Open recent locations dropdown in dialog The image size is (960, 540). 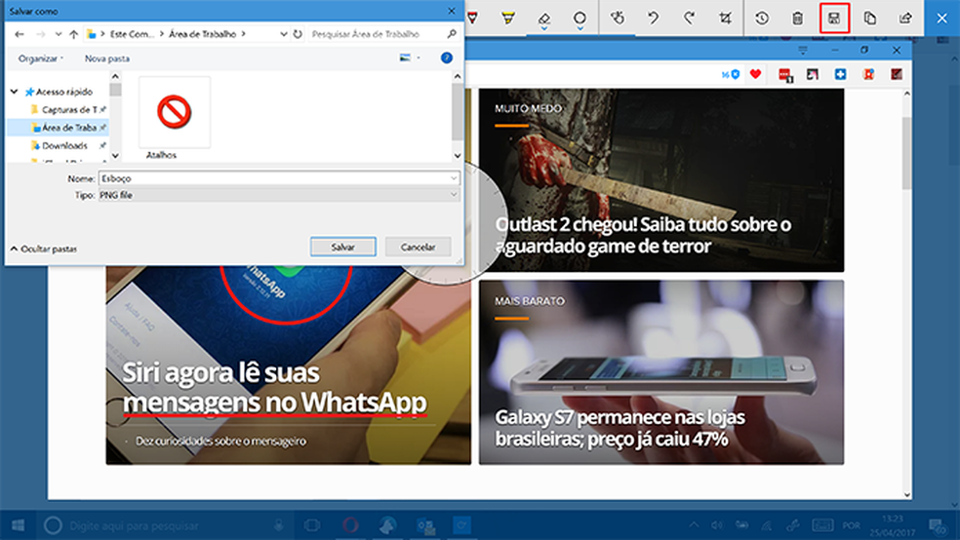59,34
